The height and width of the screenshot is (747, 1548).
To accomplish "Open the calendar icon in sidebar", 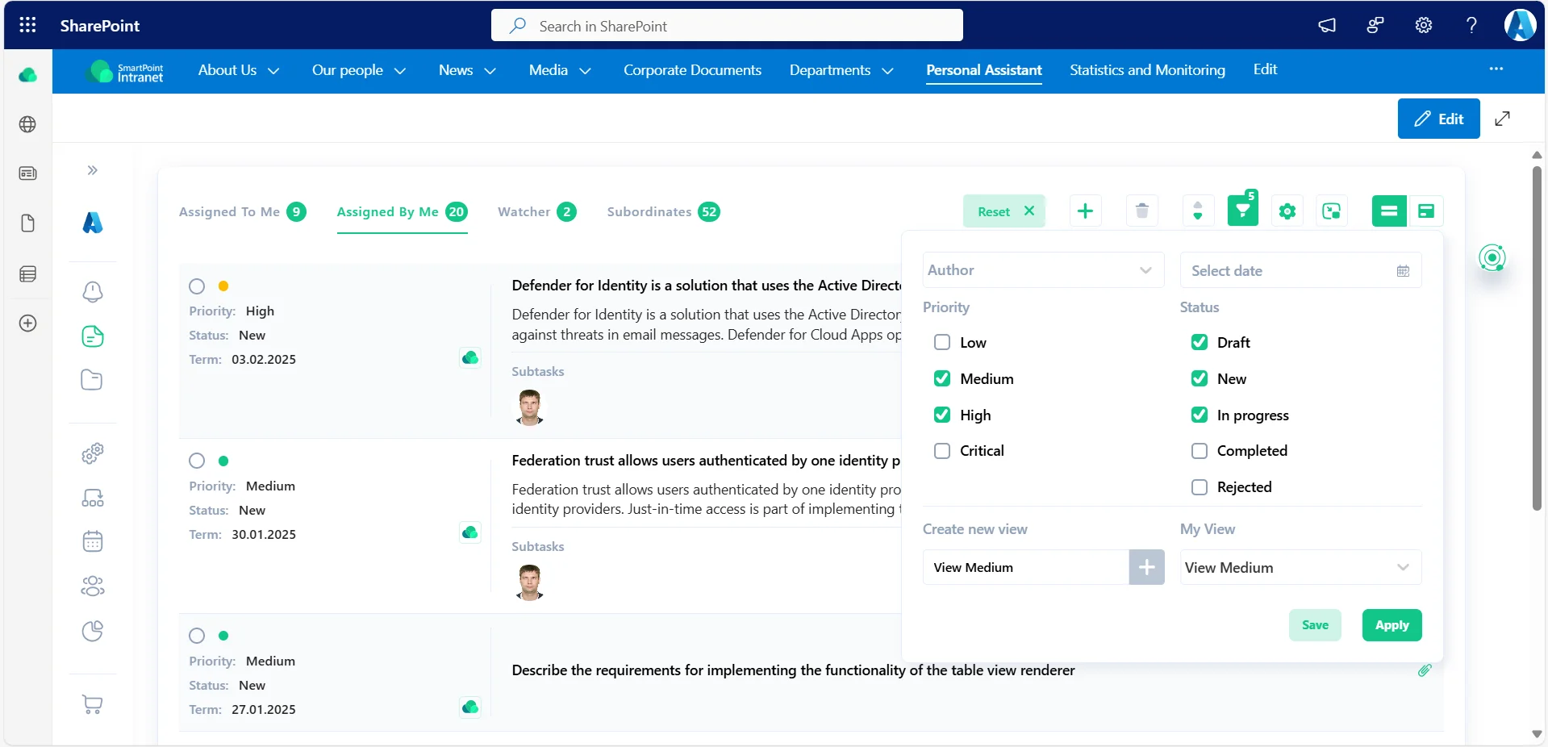I will click(x=93, y=541).
